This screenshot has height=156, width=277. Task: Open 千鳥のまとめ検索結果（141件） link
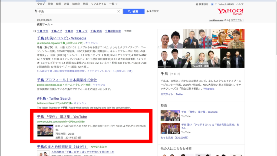click(x=62, y=147)
